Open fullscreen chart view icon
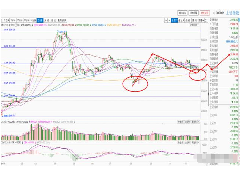This screenshot has width=242, height=169. coord(206,20)
